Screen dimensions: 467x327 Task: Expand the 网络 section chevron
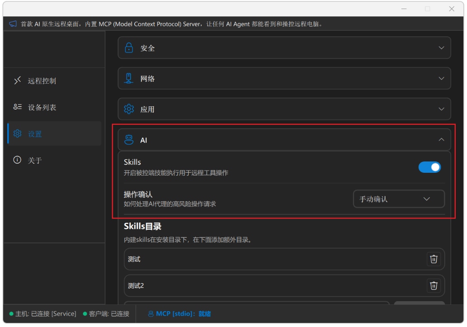(441, 79)
